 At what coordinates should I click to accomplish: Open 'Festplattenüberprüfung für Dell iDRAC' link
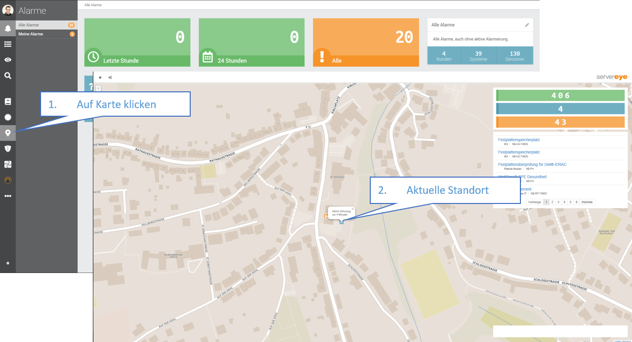click(x=532, y=164)
